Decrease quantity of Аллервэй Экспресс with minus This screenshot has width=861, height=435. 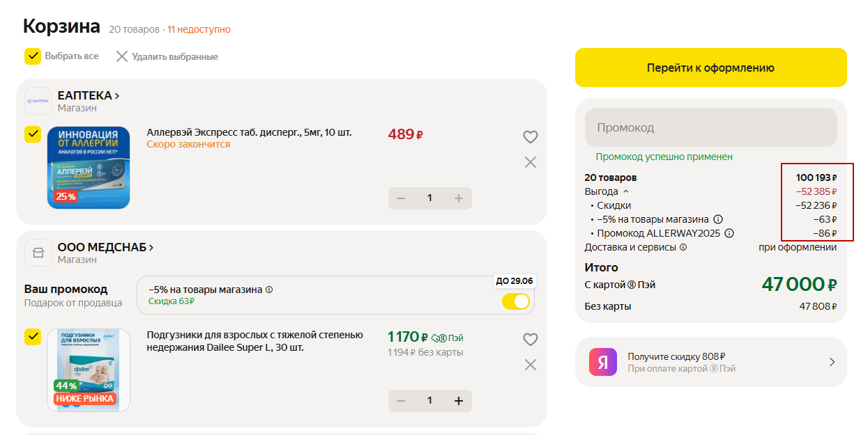(401, 198)
